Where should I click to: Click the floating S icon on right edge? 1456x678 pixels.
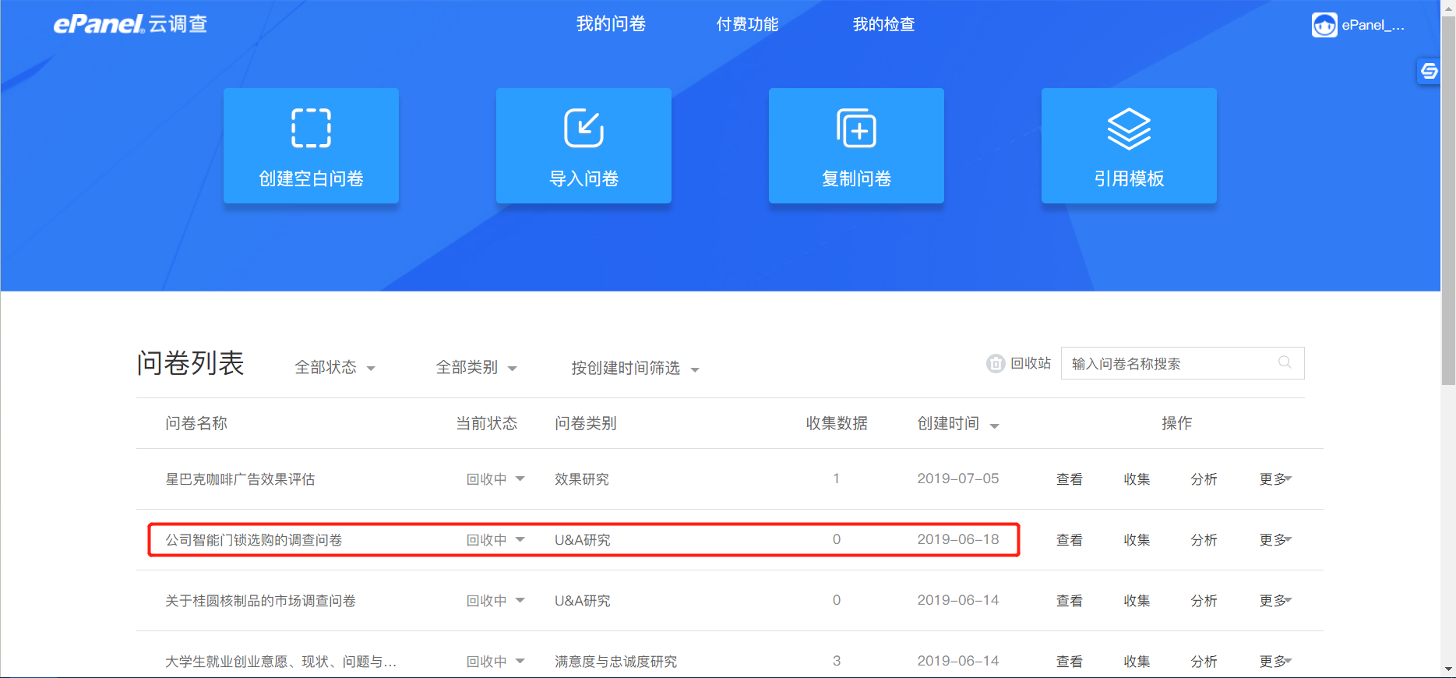tap(1429, 71)
